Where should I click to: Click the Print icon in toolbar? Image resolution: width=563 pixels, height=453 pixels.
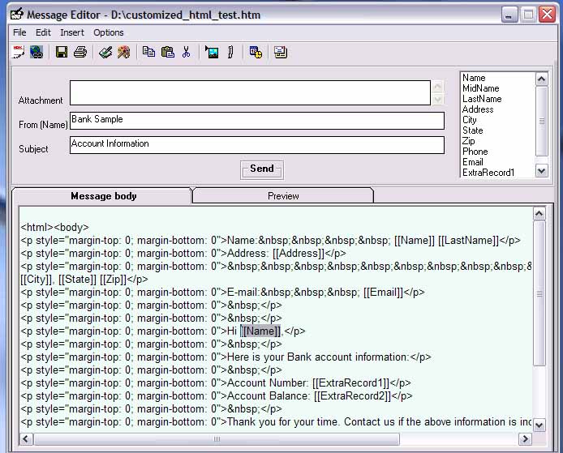[x=80, y=53]
